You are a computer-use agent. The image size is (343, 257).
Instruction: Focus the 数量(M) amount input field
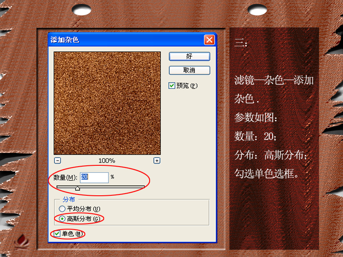[94, 177]
